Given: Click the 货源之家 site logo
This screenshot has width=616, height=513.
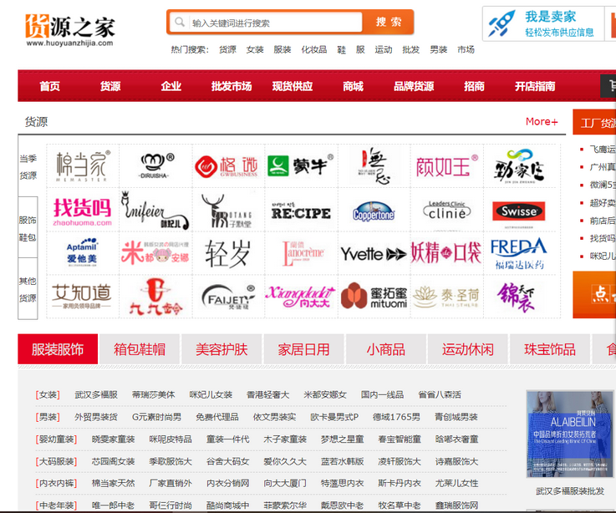Looking at the screenshot, I should pos(70,30).
